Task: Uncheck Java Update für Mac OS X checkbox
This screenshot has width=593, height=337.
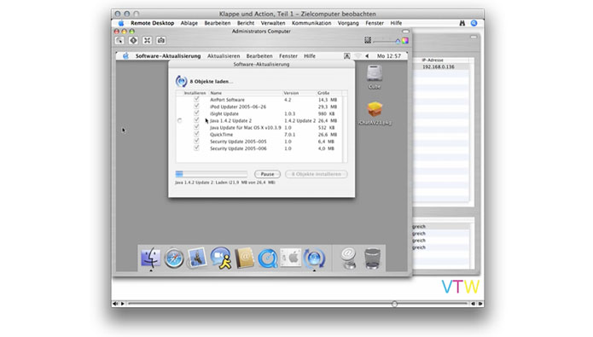Action: pyautogui.click(x=196, y=127)
